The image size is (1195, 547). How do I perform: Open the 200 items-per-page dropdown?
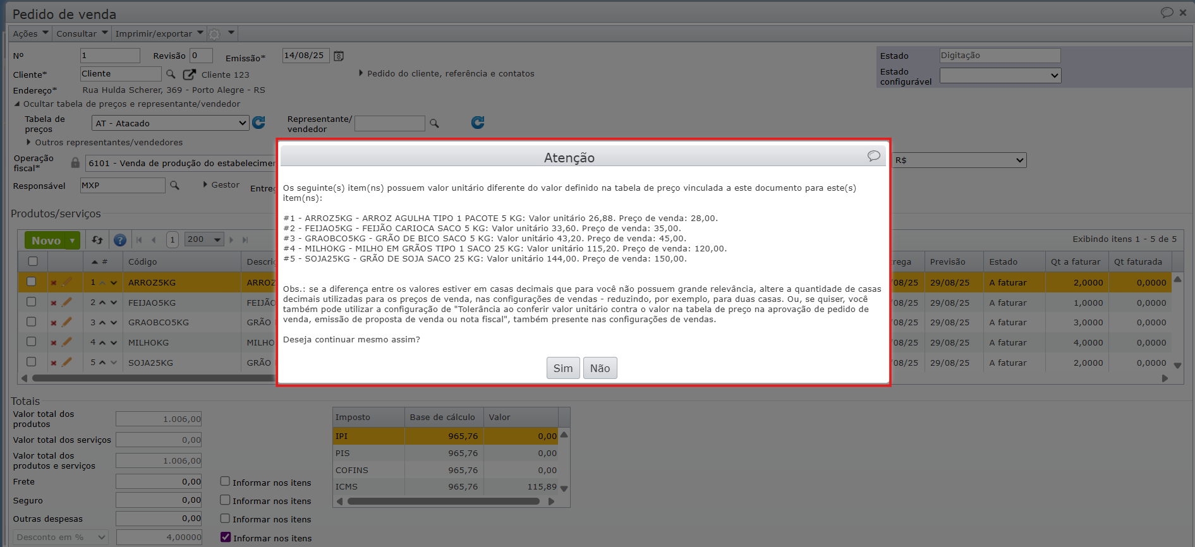click(x=204, y=239)
